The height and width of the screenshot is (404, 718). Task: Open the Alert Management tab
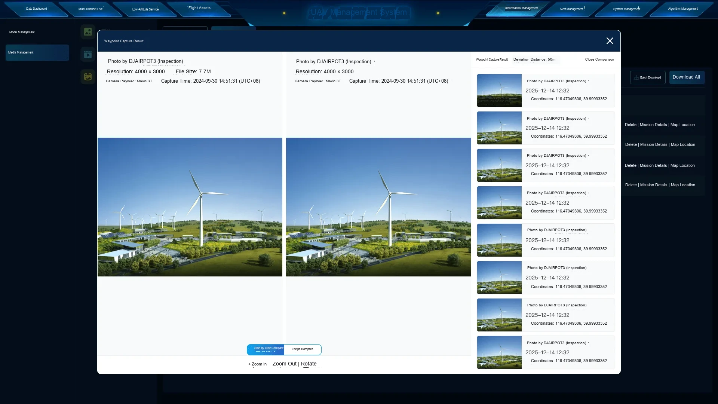pyautogui.click(x=572, y=9)
